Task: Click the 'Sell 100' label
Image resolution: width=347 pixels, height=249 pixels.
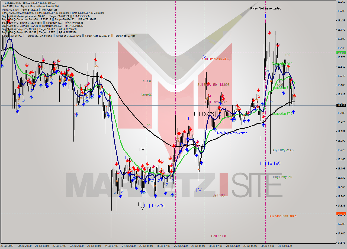Action: (x=218, y=195)
